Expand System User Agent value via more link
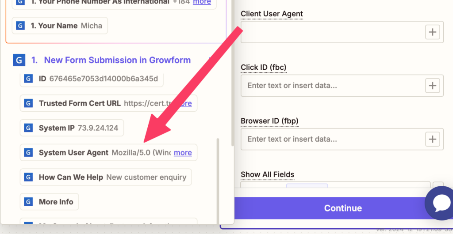Screen dimensions: 453x234 pyautogui.click(x=183, y=152)
